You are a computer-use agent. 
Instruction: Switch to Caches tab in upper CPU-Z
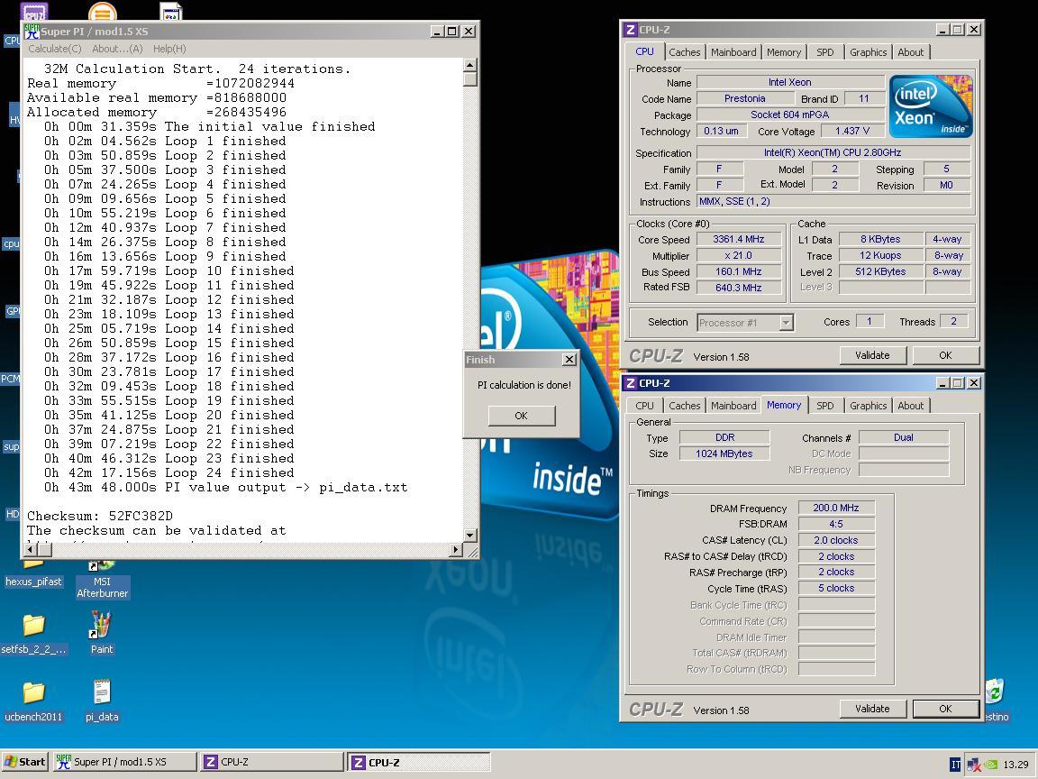[x=684, y=52]
